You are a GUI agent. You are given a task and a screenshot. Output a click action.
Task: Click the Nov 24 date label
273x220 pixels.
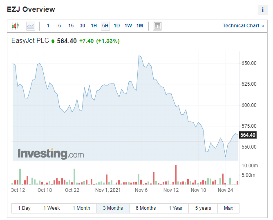[225, 190]
